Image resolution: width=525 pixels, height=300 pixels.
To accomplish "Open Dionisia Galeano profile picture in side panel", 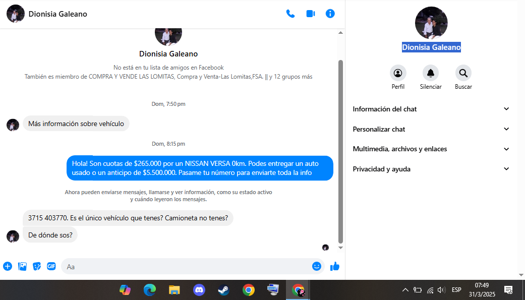I will click(431, 23).
